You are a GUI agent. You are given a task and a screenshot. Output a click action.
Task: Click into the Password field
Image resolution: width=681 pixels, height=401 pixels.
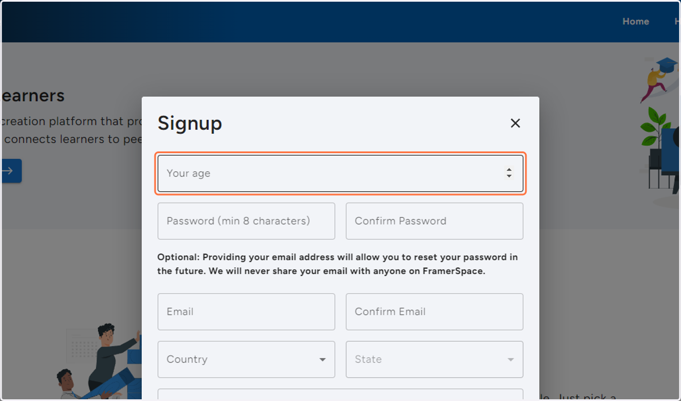tap(246, 221)
